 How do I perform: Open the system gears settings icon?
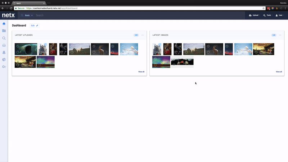(x=4, y=67)
